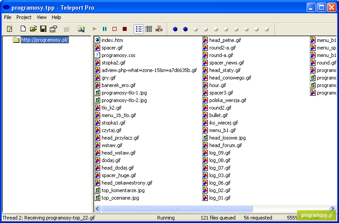Select log_09.gif

click(220, 153)
